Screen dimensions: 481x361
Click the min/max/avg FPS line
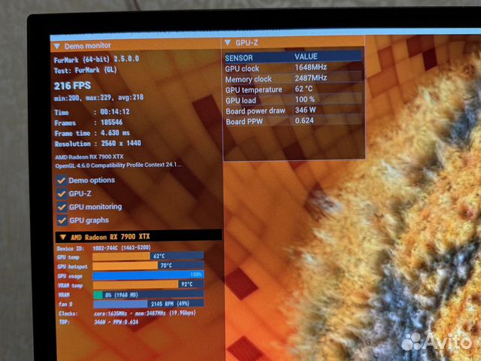point(98,98)
